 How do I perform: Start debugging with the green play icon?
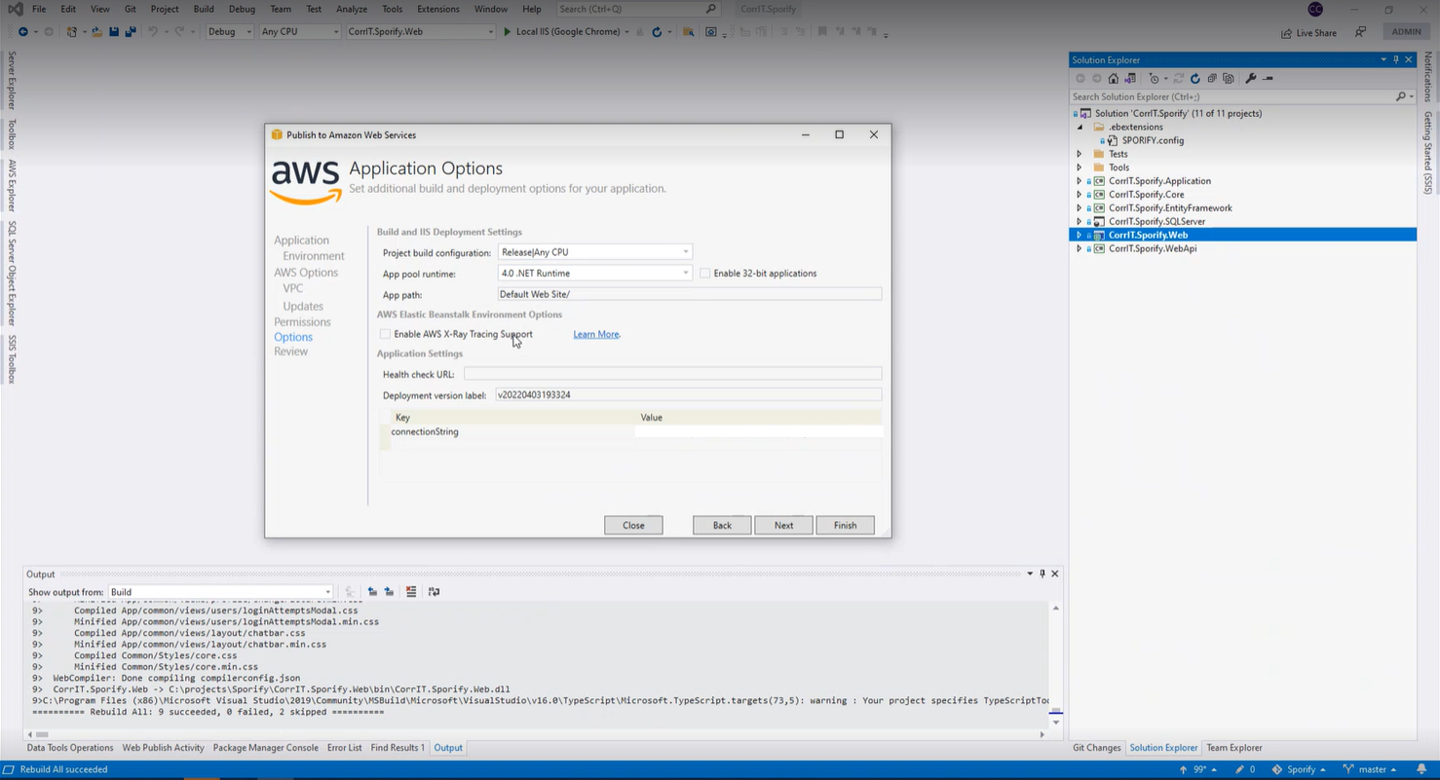coord(507,32)
